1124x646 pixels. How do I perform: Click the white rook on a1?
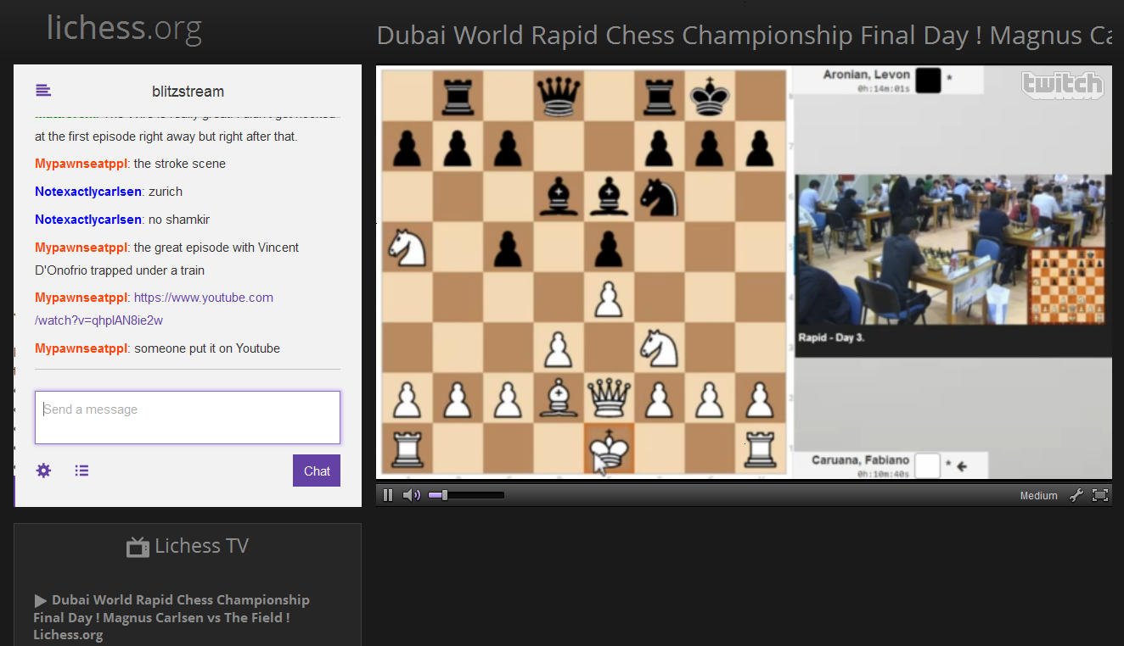[x=407, y=449]
